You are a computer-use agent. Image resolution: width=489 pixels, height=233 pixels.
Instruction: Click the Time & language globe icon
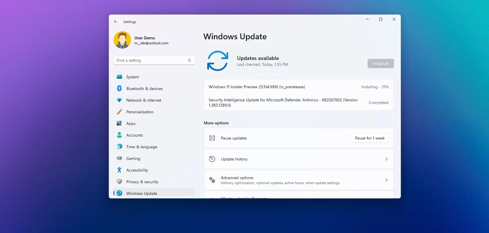(119, 146)
